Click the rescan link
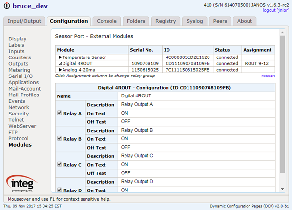The width and height of the screenshot is (292, 210). coord(268,76)
